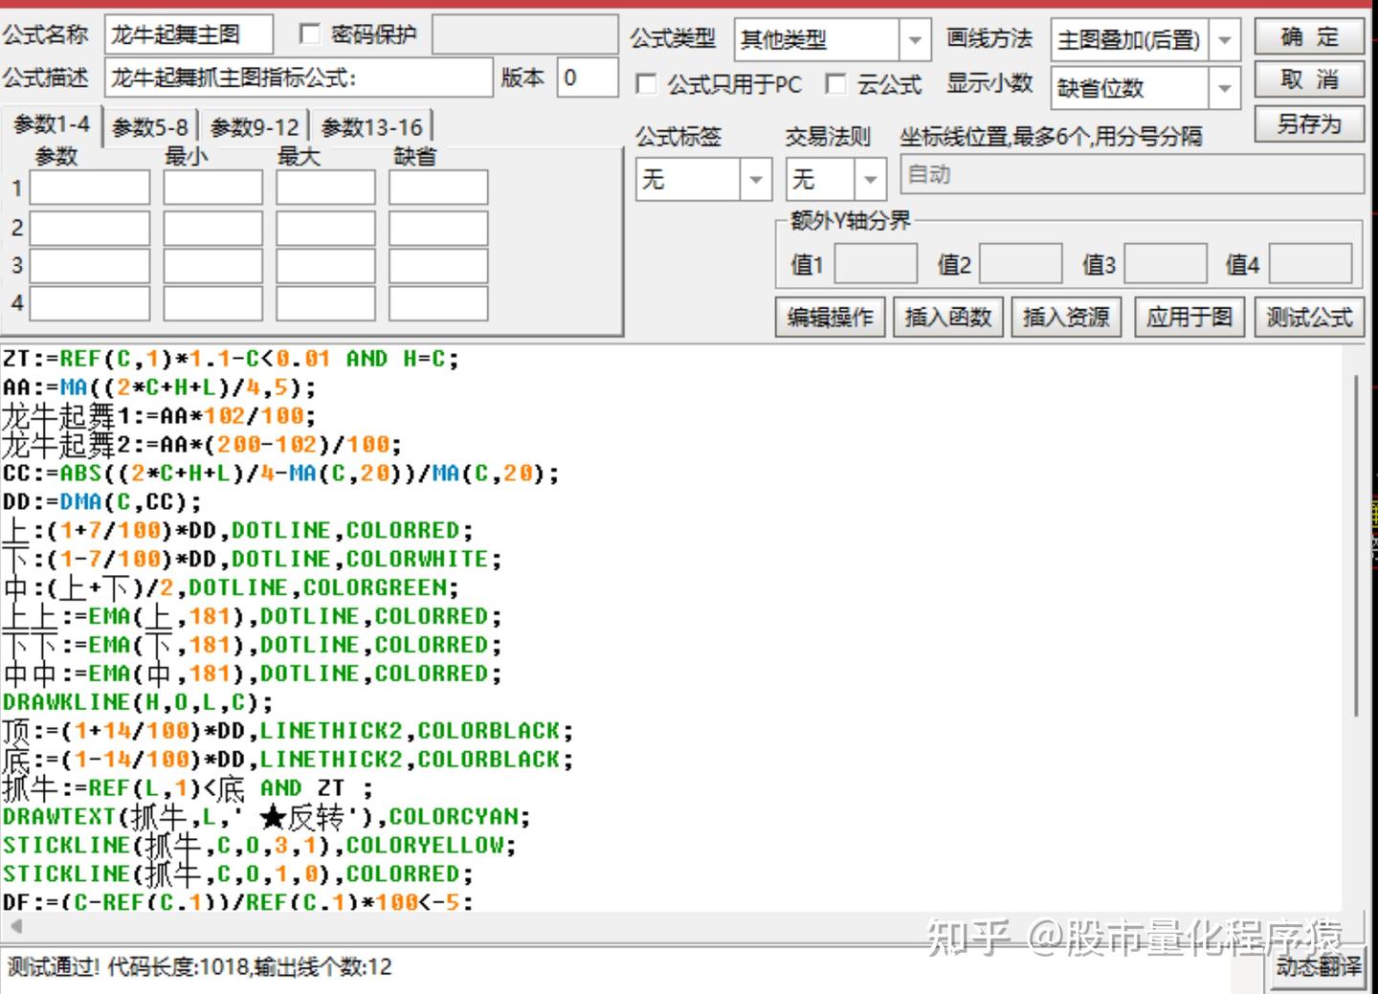1378x994 pixels.
Task: Click the 另存为 button
Action: (1309, 123)
